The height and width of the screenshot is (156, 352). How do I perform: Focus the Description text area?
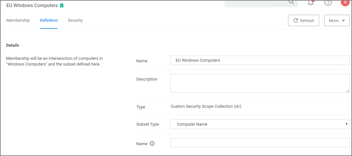[x=260, y=83]
